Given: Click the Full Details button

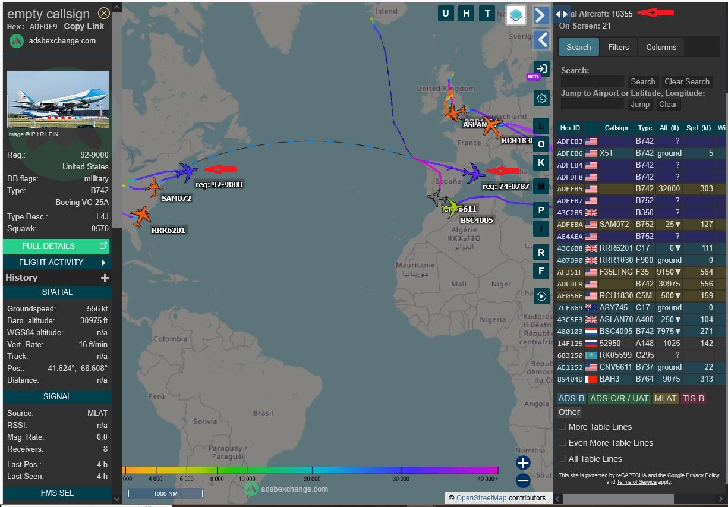Looking at the screenshot, I should point(56,246).
